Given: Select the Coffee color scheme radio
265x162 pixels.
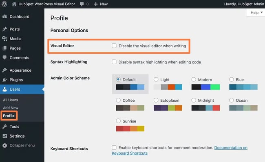Looking at the screenshot, I should (118, 100).
